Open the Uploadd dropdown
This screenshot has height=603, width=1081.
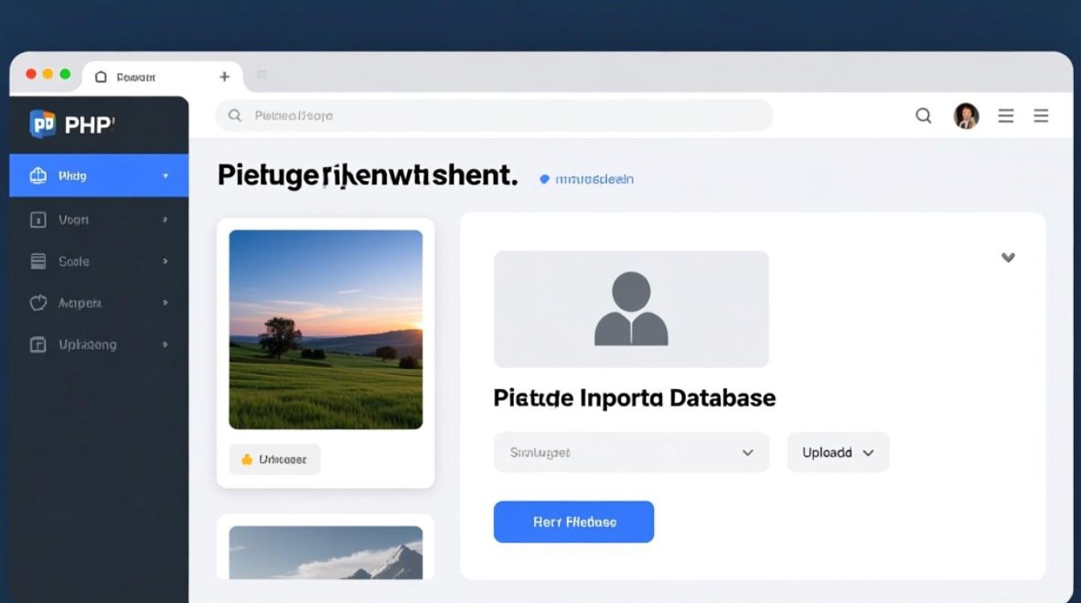tap(837, 453)
